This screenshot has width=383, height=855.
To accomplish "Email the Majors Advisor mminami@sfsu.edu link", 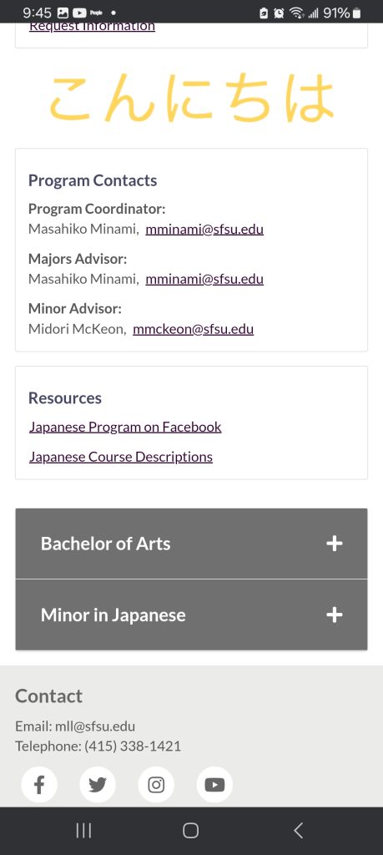I will pos(204,279).
